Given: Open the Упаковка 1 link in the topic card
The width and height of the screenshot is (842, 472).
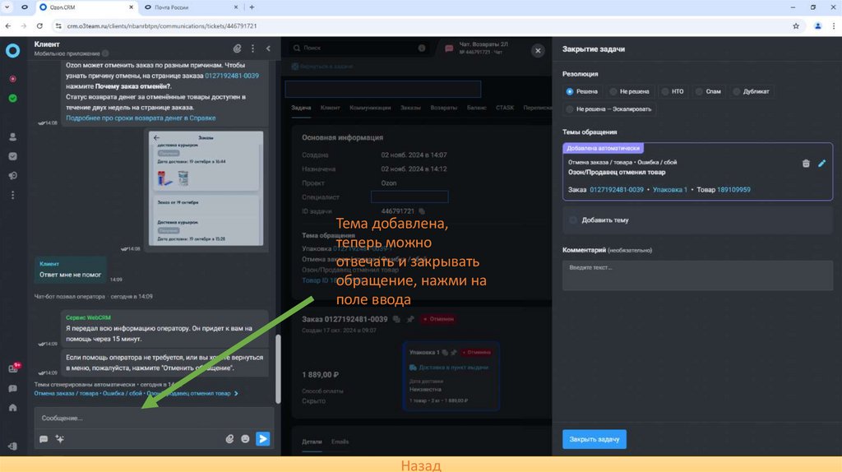Looking at the screenshot, I should [669, 190].
